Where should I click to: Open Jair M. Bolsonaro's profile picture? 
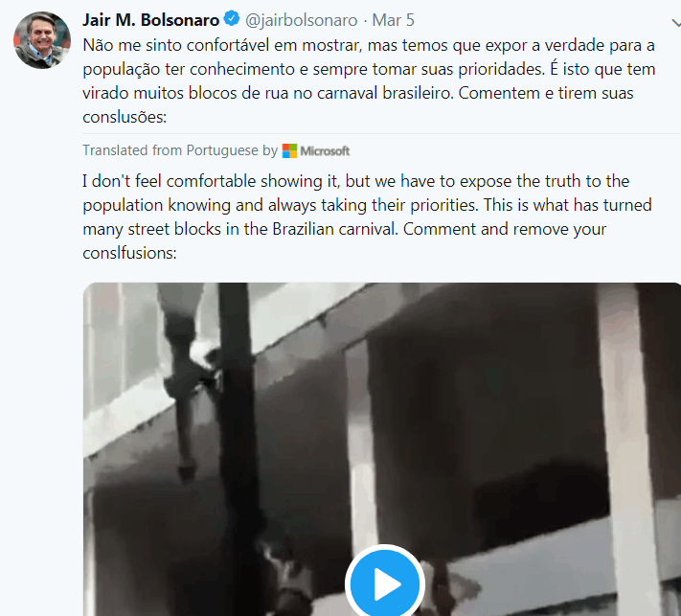click(x=41, y=42)
